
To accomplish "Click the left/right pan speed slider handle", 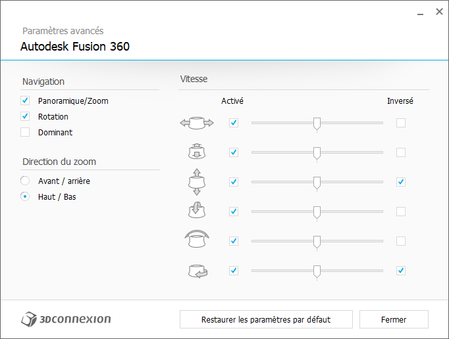I will [x=317, y=124].
